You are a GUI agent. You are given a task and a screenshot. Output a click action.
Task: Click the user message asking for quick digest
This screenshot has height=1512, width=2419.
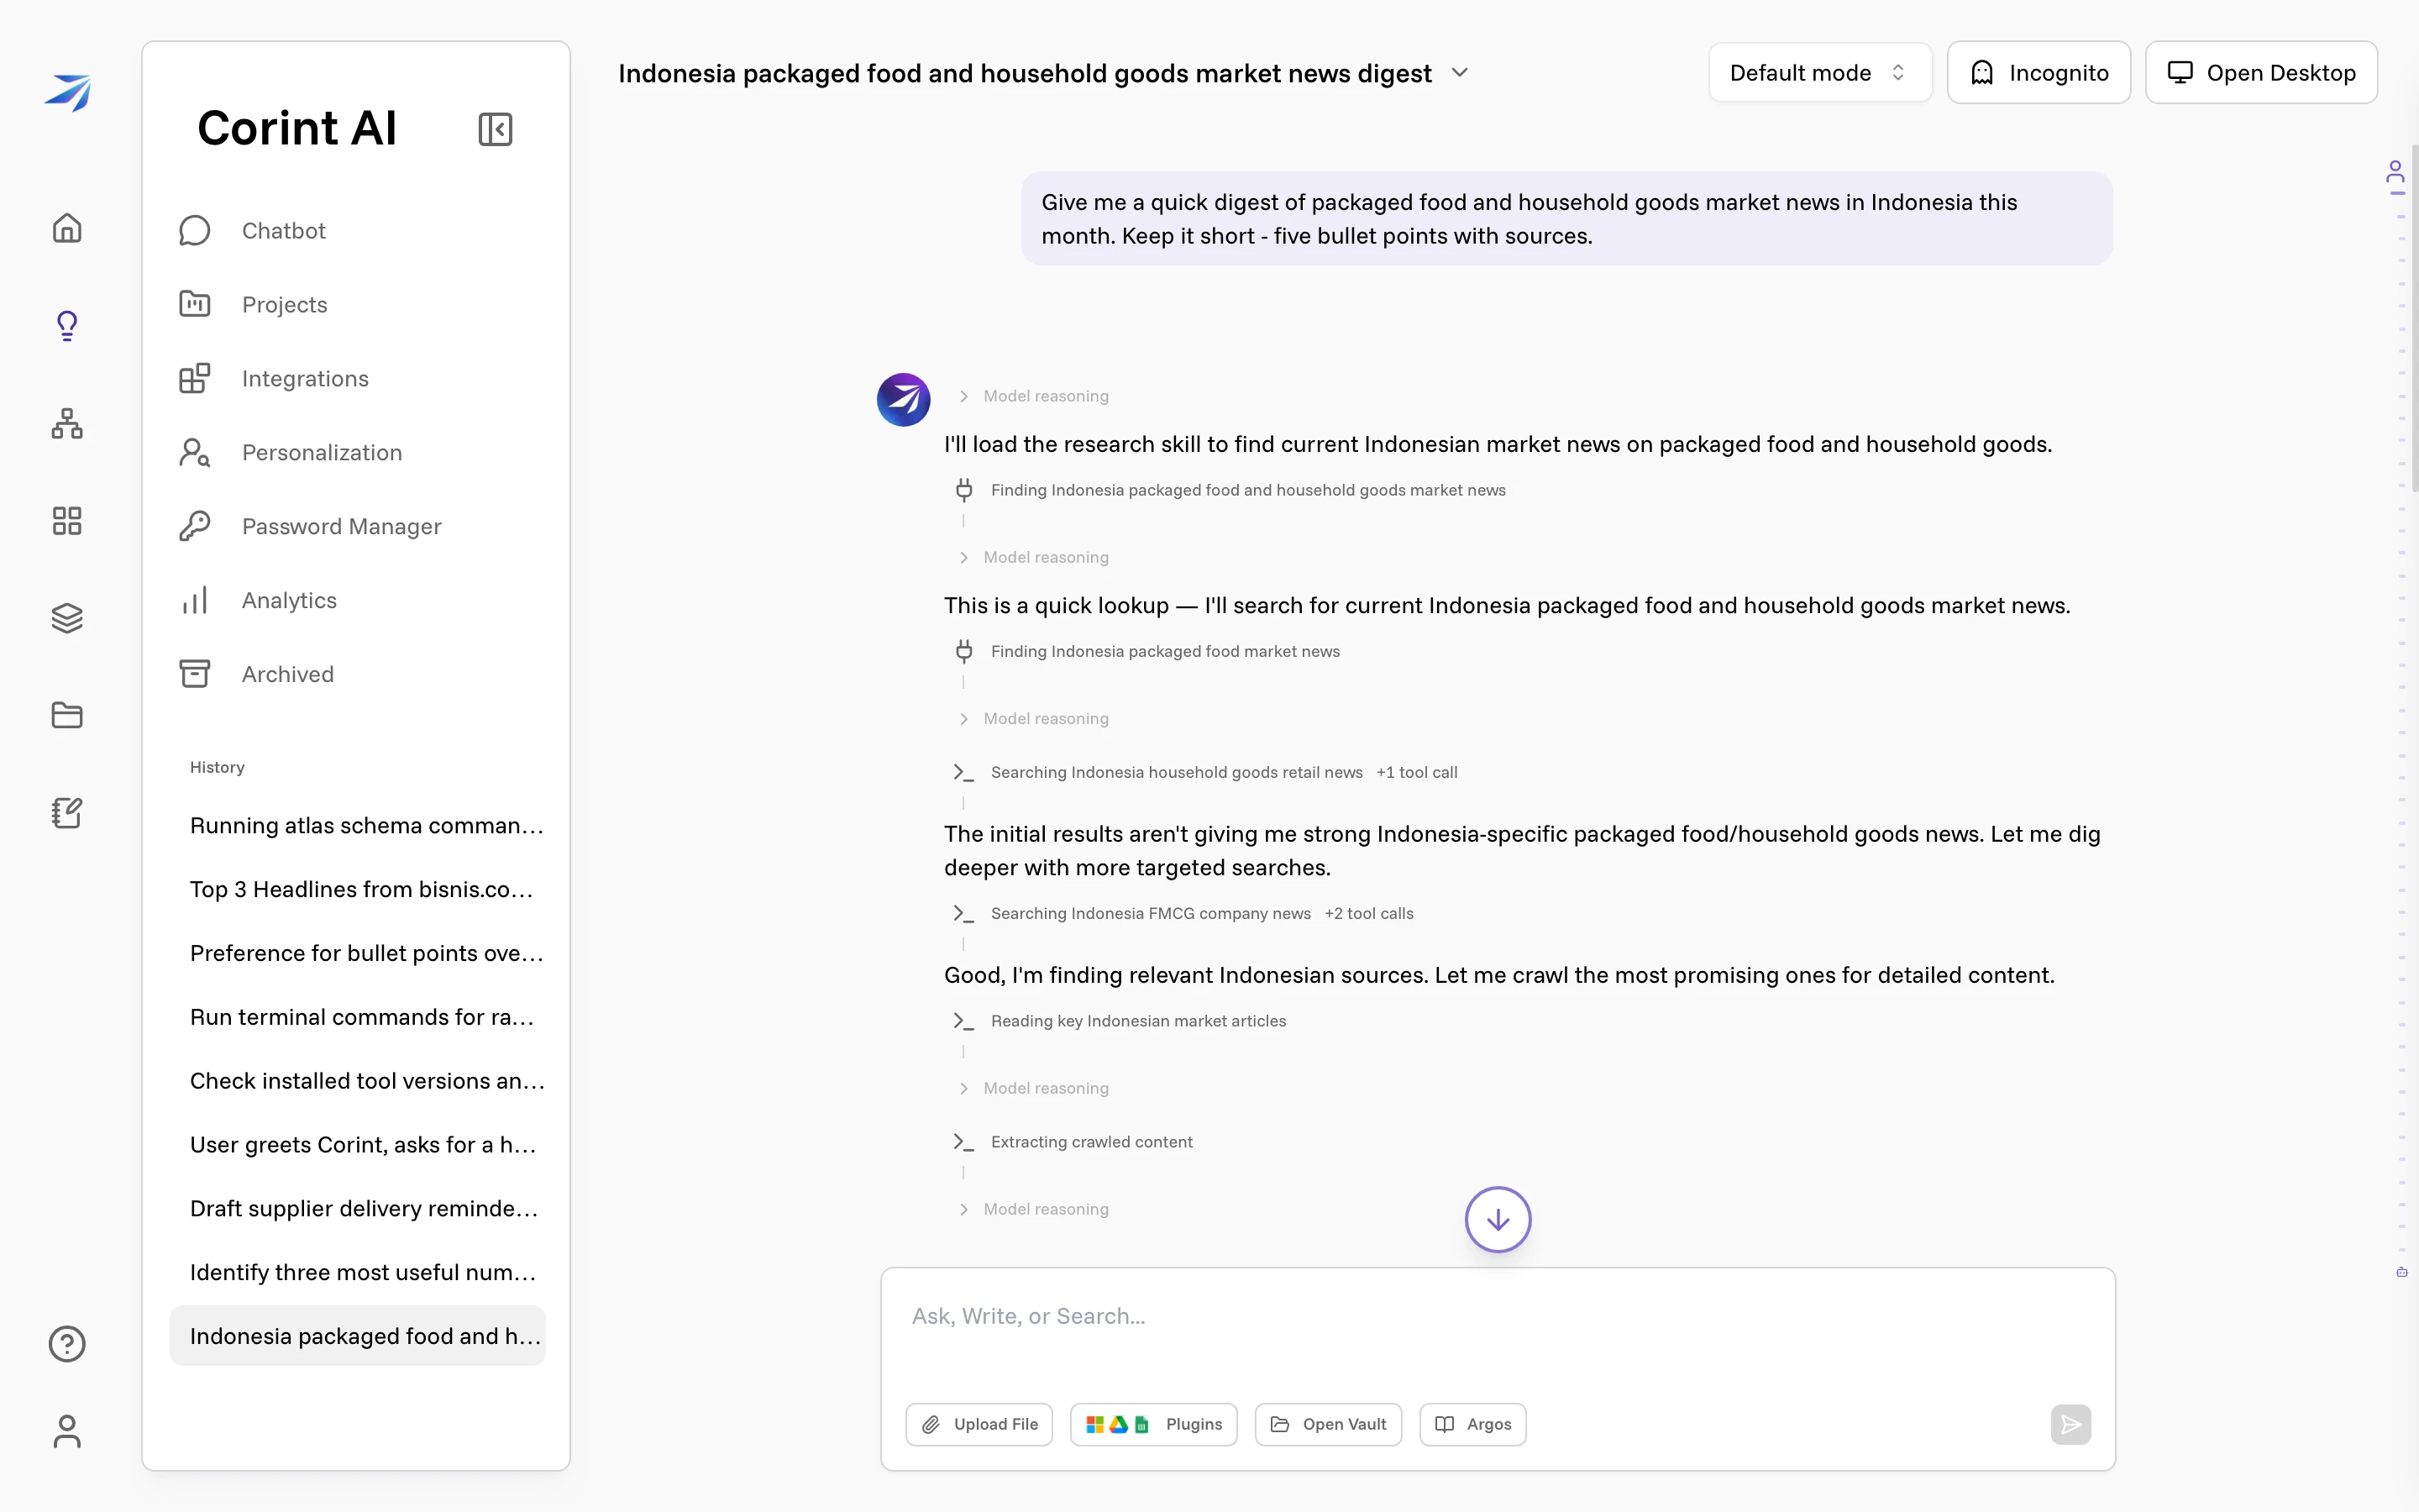tap(1566, 218)
